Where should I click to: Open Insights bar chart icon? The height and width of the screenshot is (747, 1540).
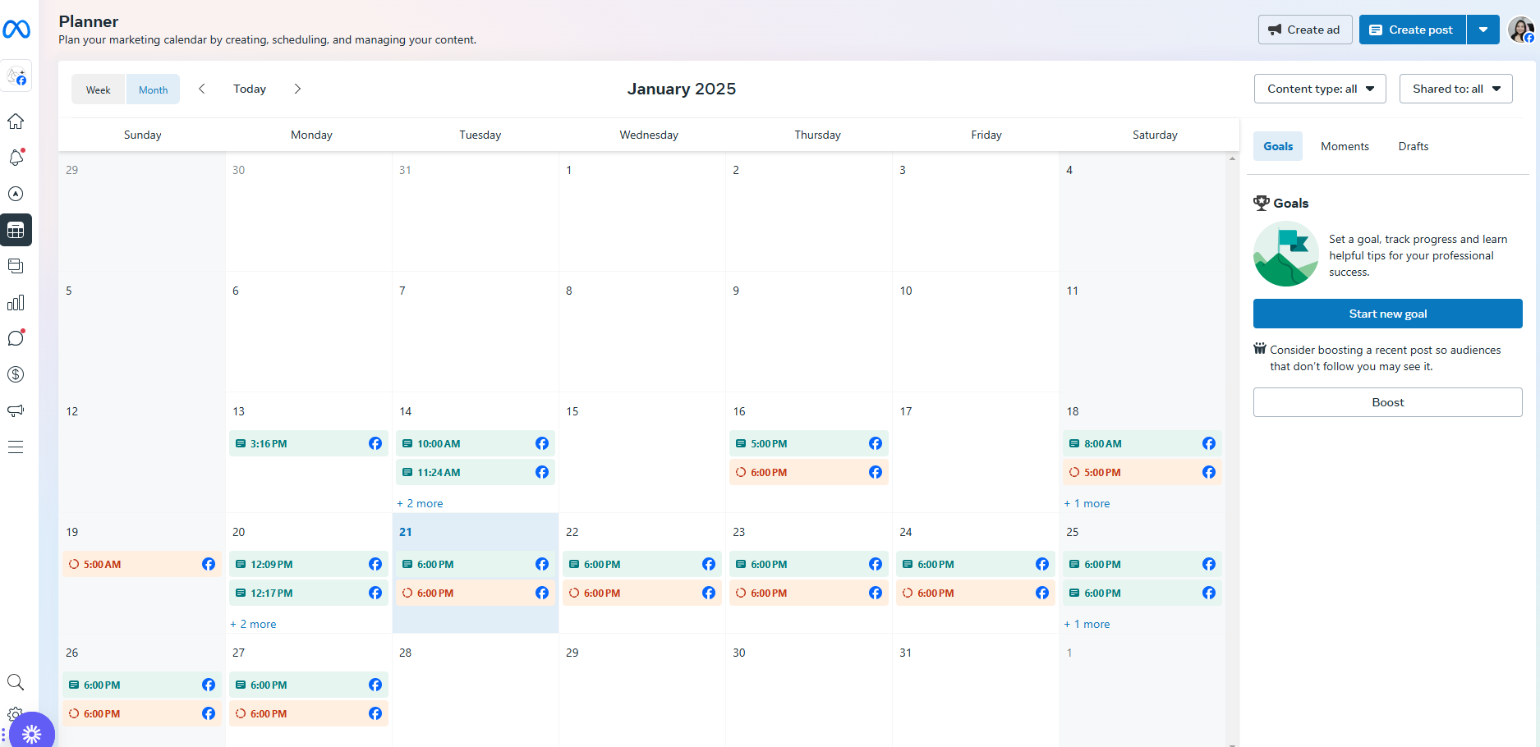(x=16, y=303)
